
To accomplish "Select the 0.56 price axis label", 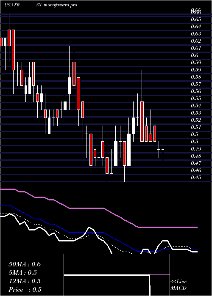I will pyautogui.click(x=195, y=91).
